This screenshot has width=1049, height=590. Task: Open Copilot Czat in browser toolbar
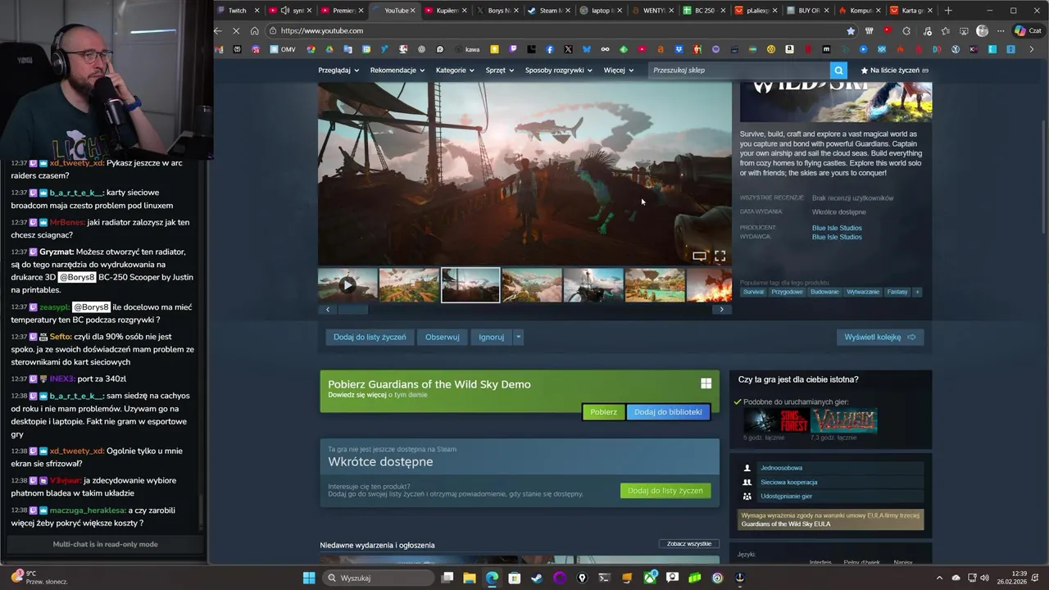pos(1027,31)
